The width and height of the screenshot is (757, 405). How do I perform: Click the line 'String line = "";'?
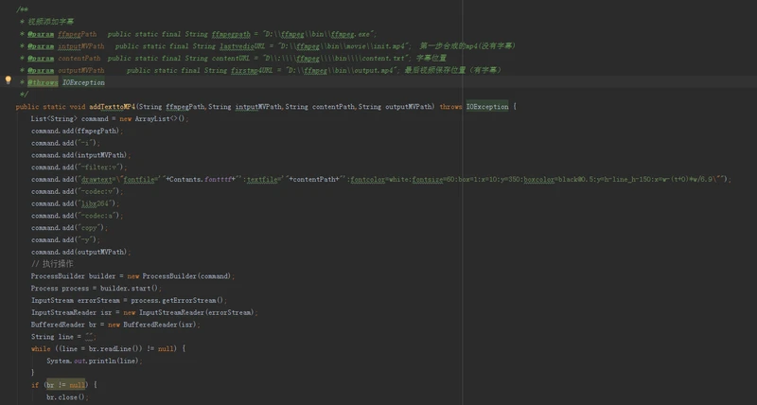point(63,337)
